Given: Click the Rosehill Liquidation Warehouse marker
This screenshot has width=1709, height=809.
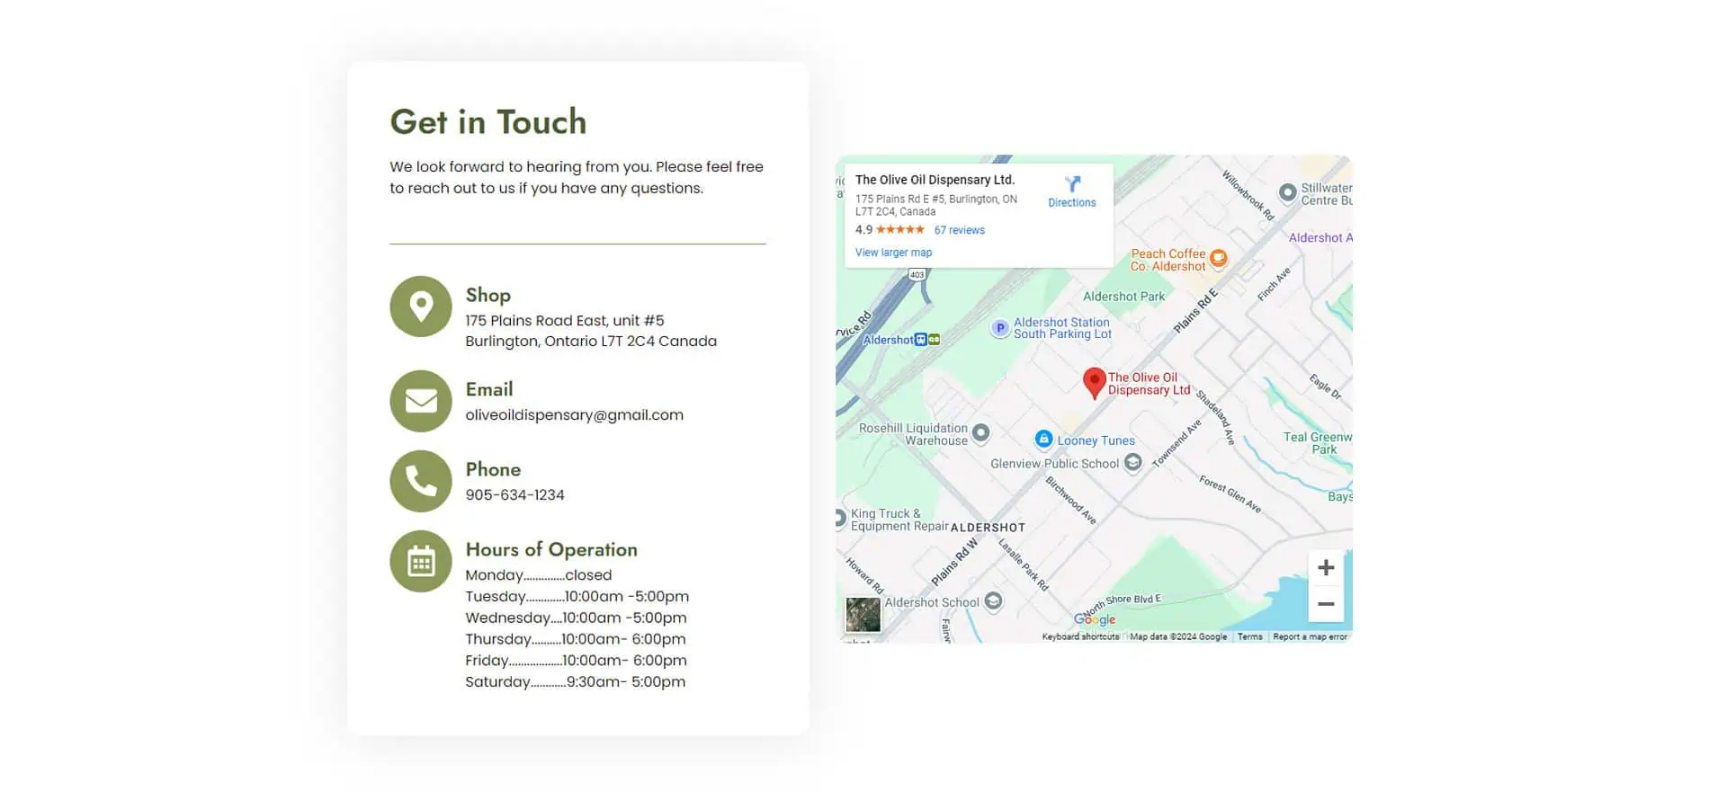Looking at the screenshot, I should click(980, 433).
